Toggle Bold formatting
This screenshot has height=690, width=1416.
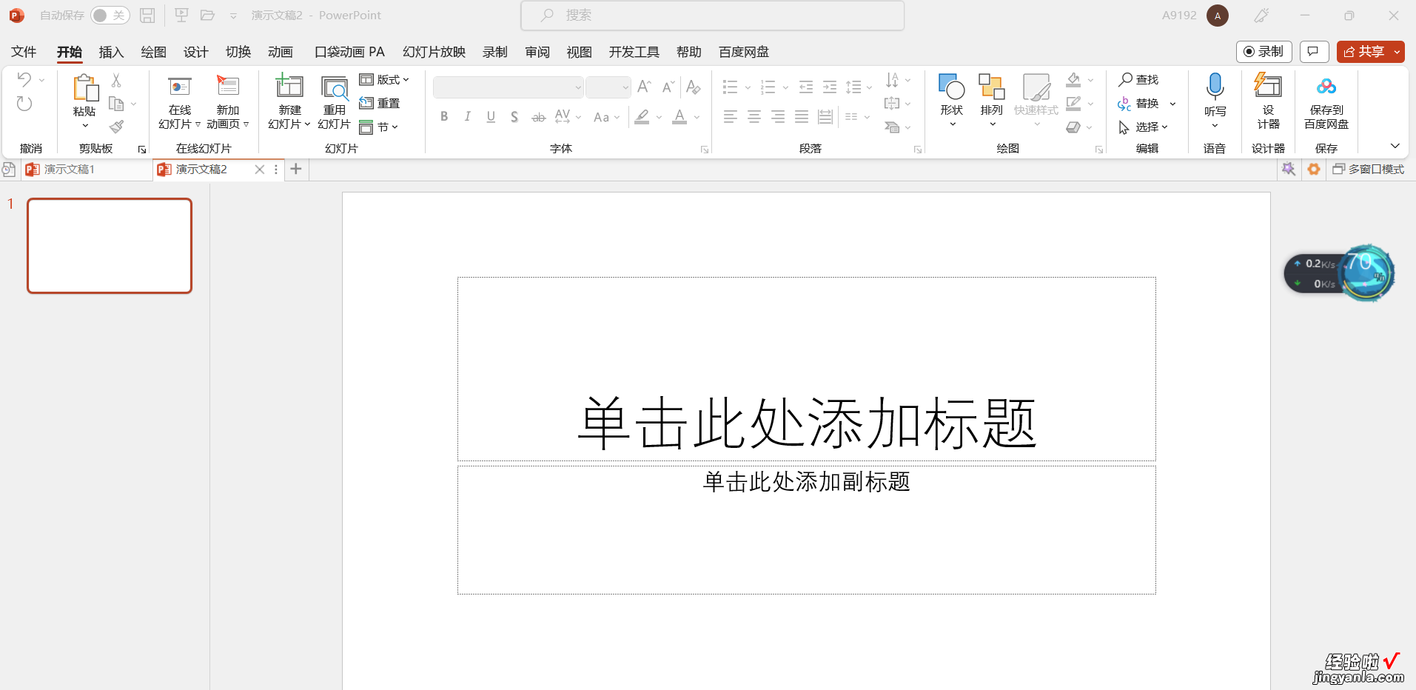point(444,116)
